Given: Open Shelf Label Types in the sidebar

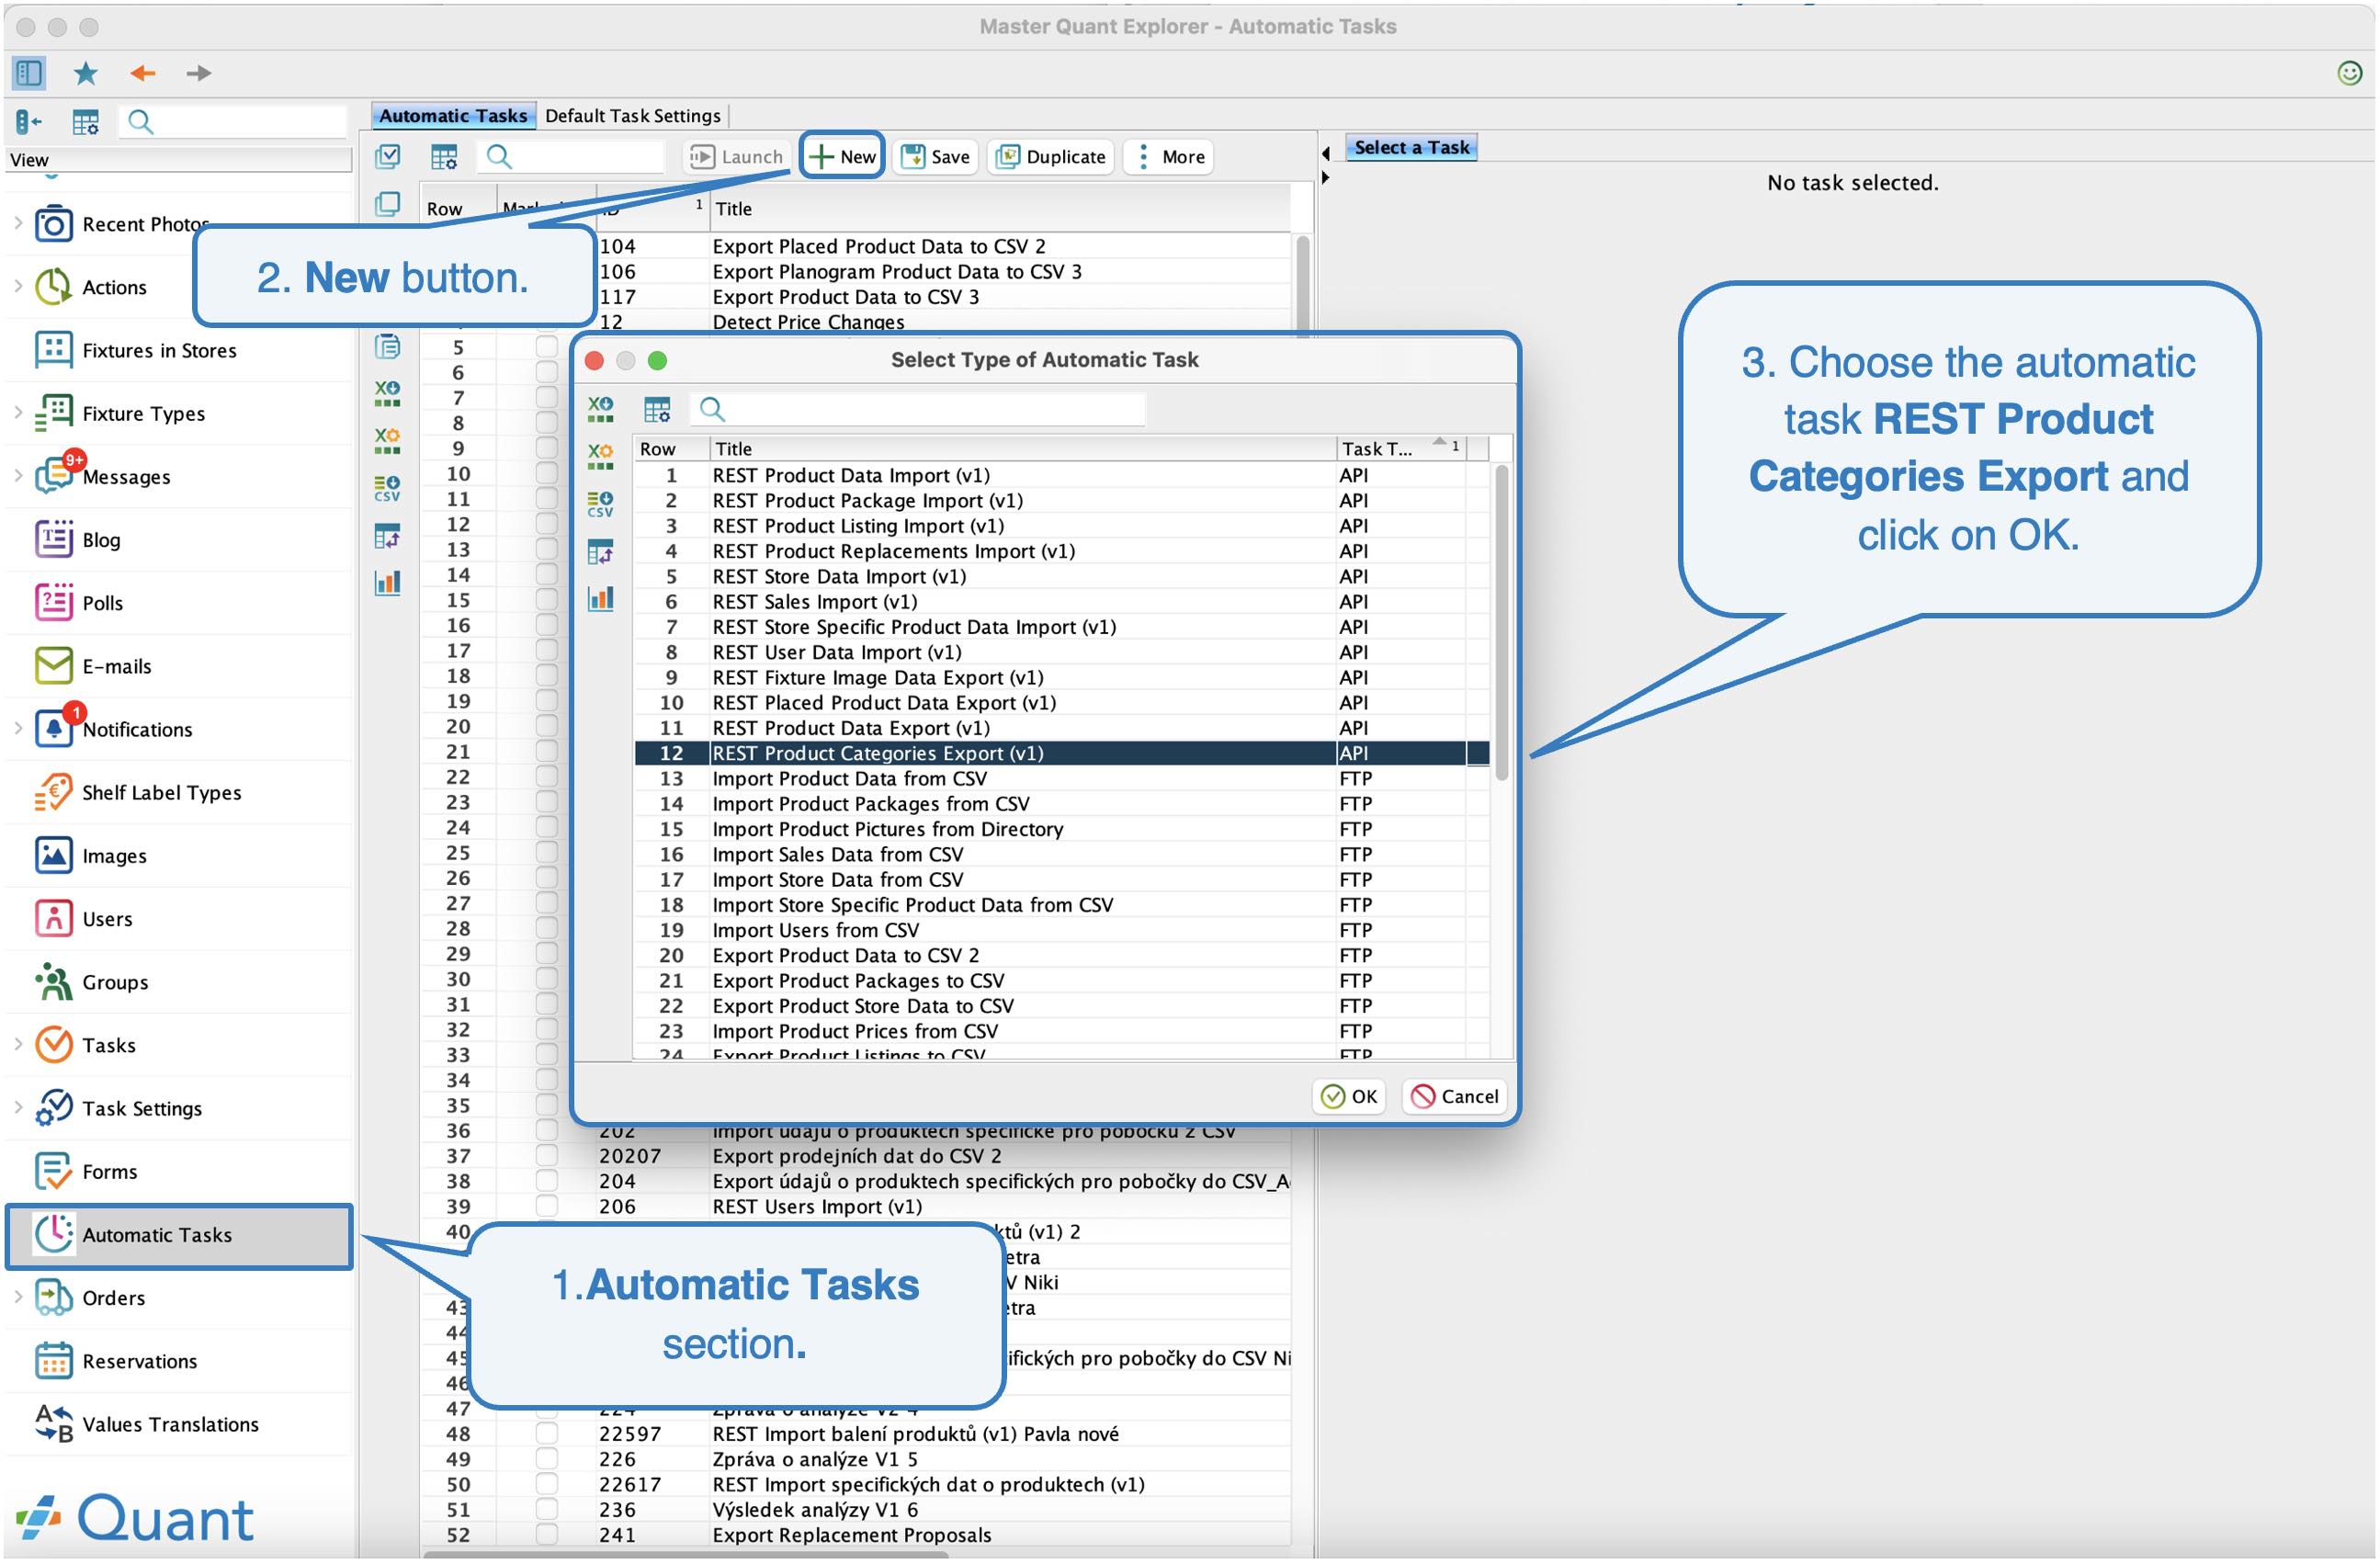Looking at the screenshot, I should 178,793.
